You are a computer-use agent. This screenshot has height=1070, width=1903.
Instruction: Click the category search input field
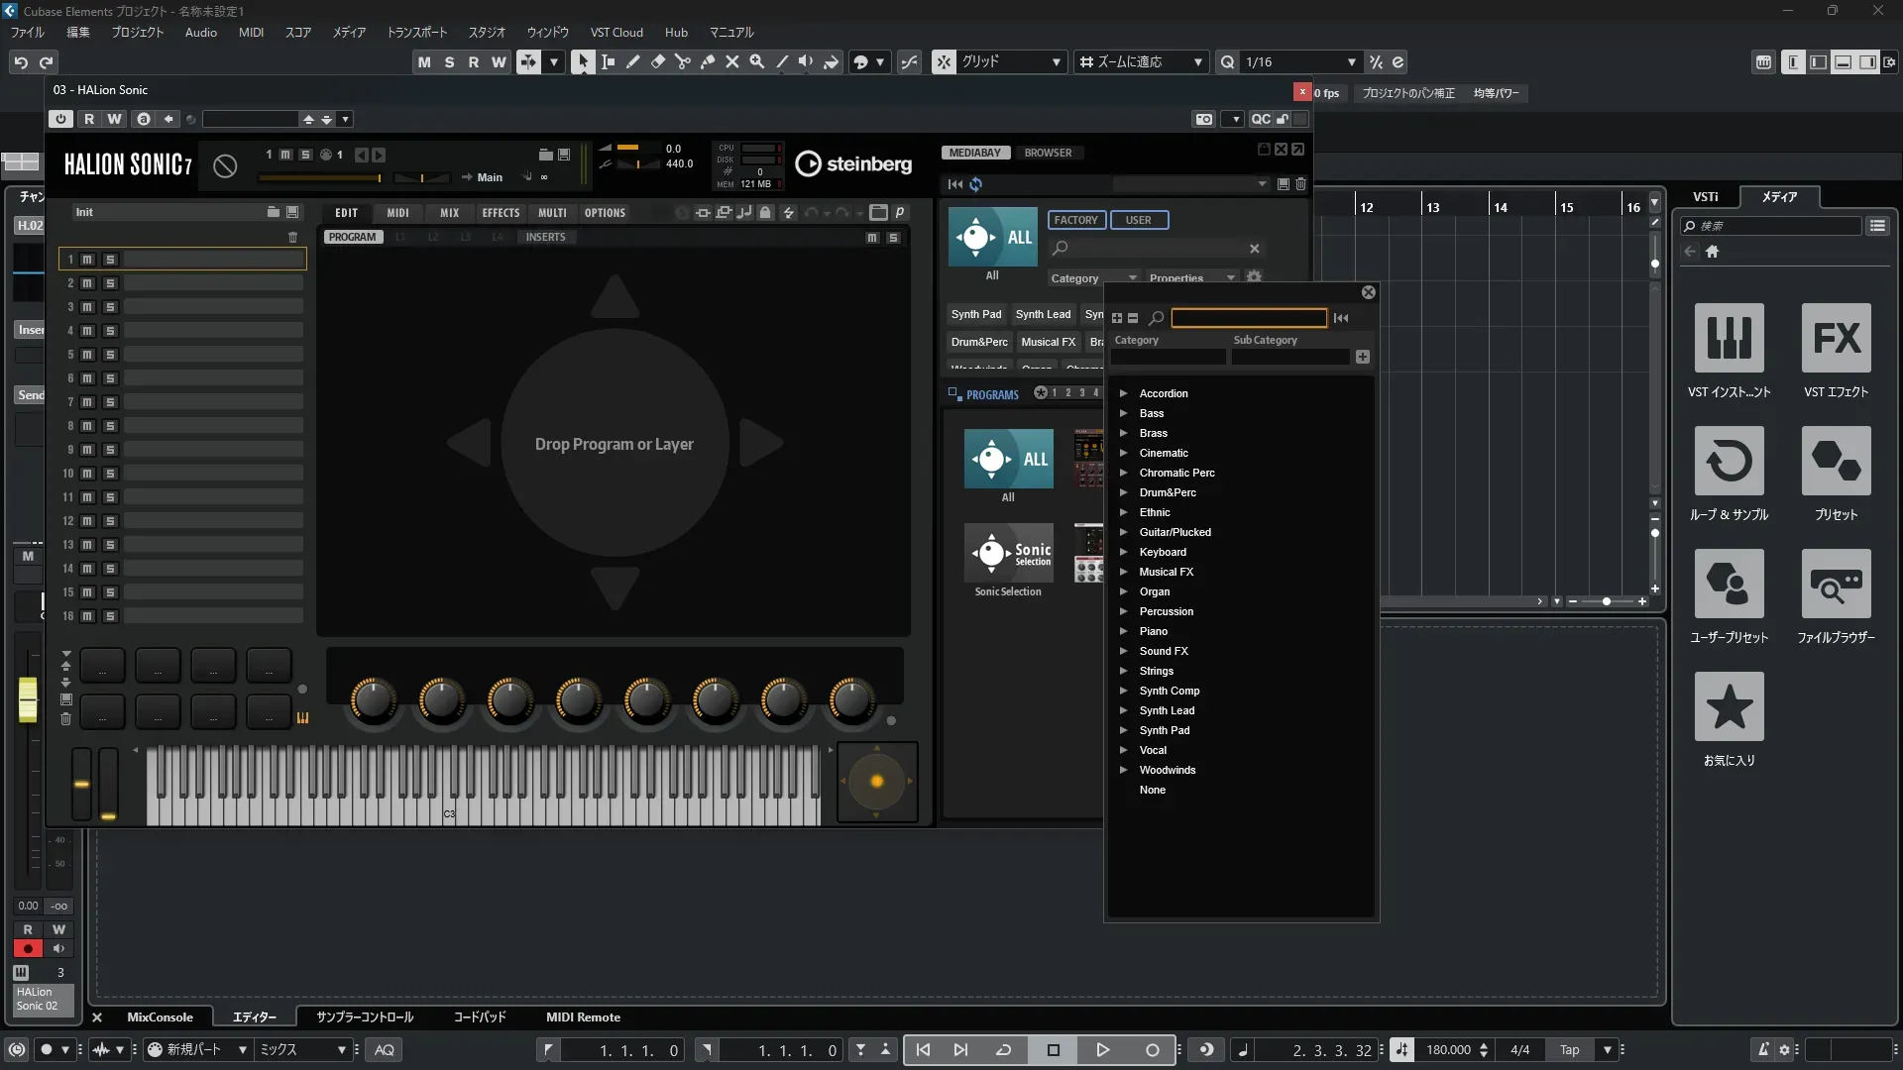(1248, 318)
